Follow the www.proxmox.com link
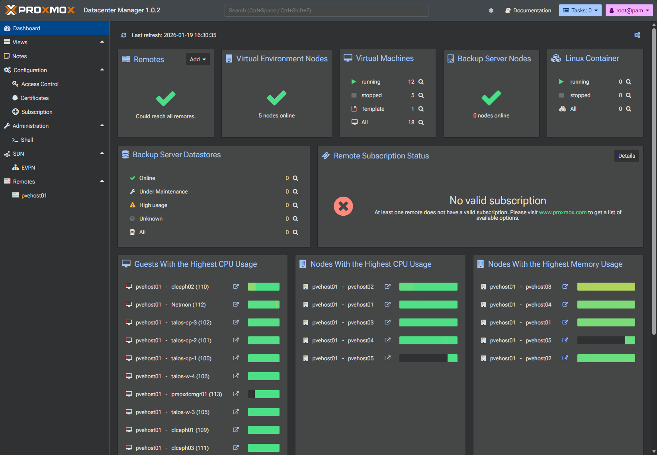The width and height of the screenshot is (657, 455). [x=563, y=212]
